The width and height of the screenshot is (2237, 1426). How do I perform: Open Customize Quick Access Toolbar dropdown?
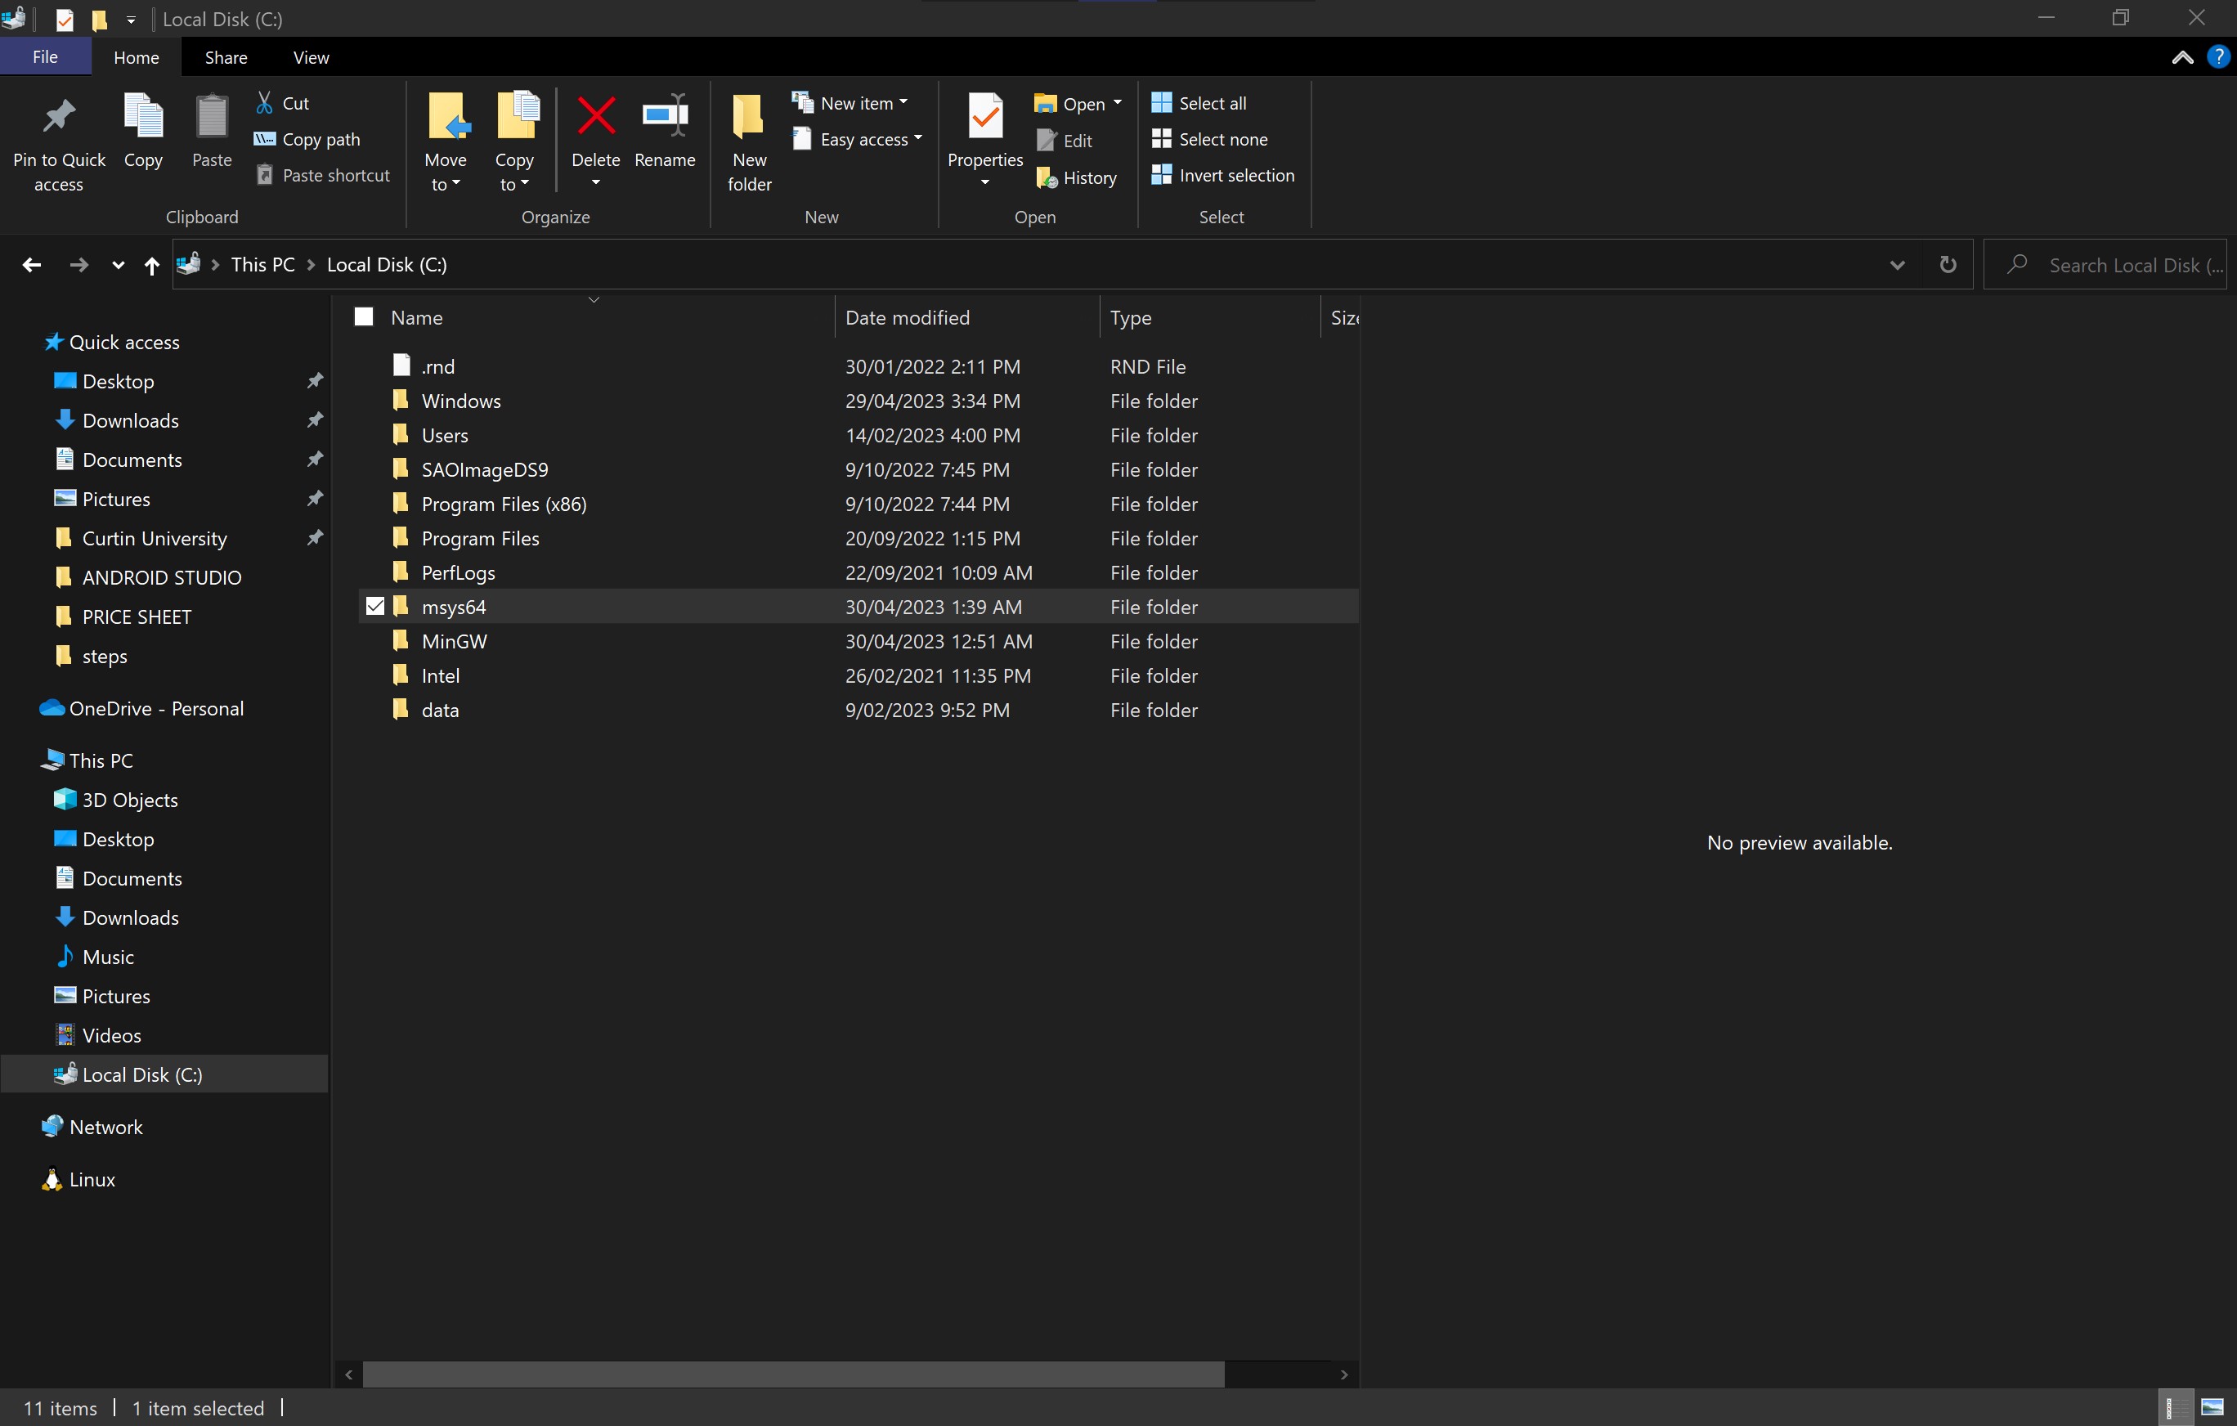coord(131,20)
